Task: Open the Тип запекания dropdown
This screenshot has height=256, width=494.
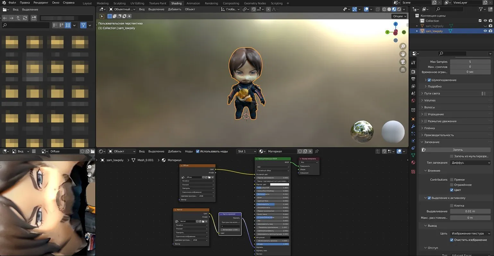Action: pos(470,163)
